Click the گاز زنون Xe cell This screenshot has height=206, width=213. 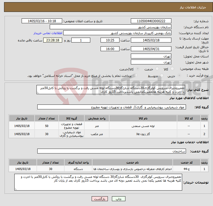pos(143,134)
